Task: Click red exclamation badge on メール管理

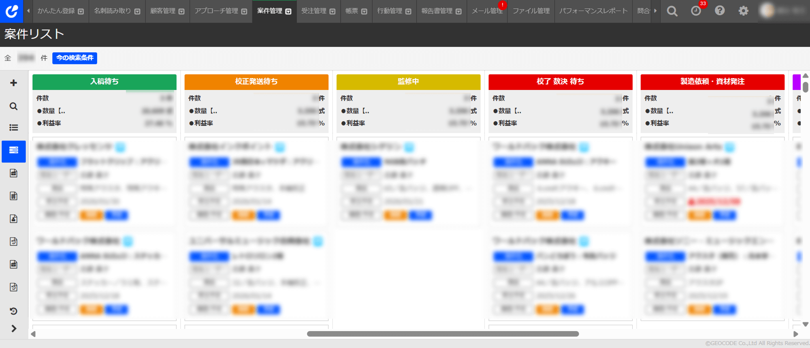Action: [x=503, y=5]
